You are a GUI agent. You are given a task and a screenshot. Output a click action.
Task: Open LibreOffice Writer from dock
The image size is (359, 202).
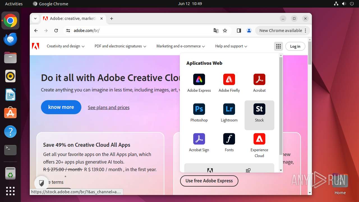pyautogui.click(x=10, y=95)
